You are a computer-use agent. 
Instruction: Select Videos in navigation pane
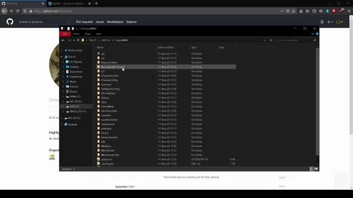point(73,92)
